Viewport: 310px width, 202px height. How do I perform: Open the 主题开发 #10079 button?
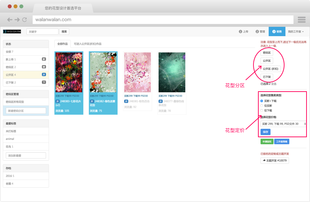point(275,161)
